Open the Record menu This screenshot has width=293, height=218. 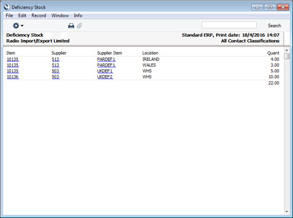pyautogui.click(x=38, y=16)
